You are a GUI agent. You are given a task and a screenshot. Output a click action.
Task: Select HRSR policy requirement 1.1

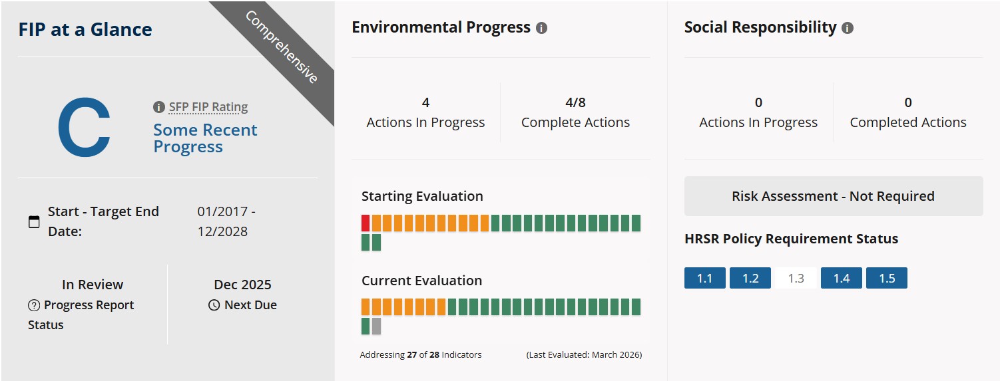point(704,278)
